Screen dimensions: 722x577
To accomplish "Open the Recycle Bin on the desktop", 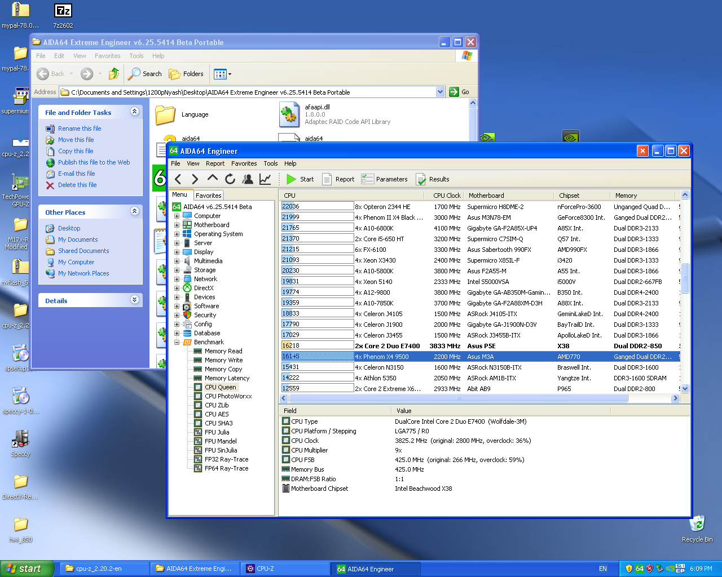I will tap(697, 529).
